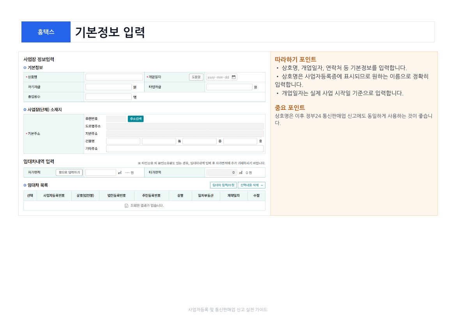456x322 pixels.
Task: Click the 기타주소 input field
Action: pyautogui.click(x=185, y=149)
